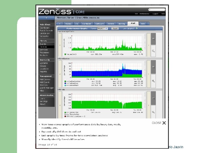Zoom in on CPU Utilization graph
Viewport: 204px width, 153px height.
tap(153, 67)
